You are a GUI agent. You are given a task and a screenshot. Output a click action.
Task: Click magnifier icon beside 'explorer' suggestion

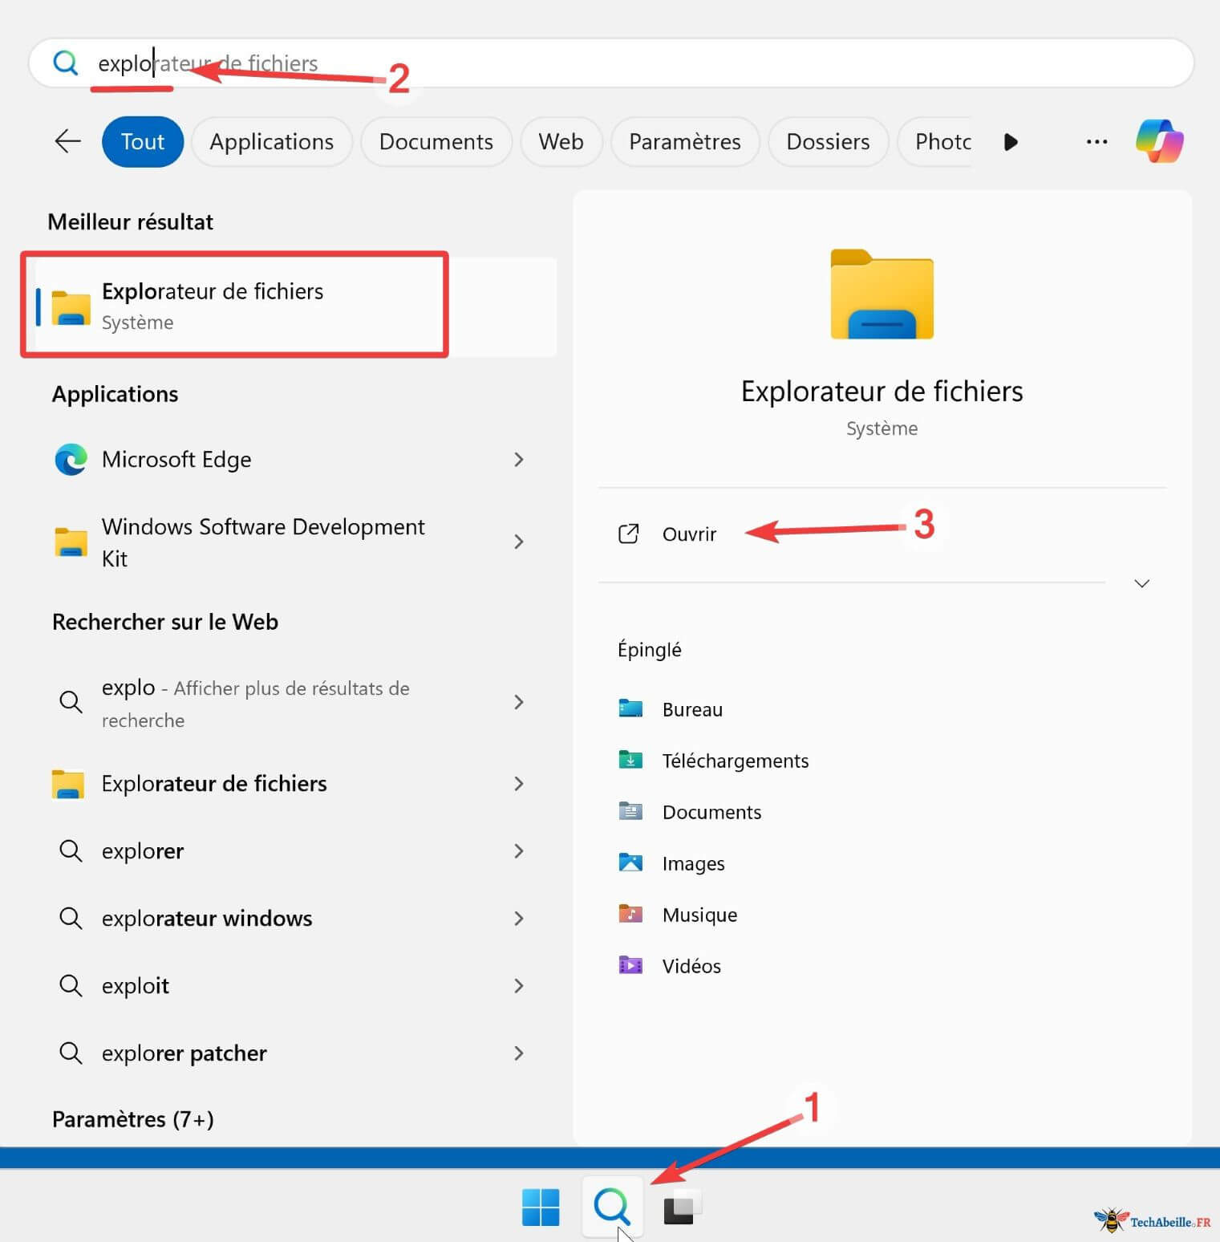[71, 851]
